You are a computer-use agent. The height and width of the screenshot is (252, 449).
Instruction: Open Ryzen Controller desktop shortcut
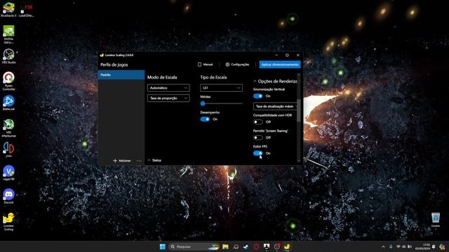point(8,81)
